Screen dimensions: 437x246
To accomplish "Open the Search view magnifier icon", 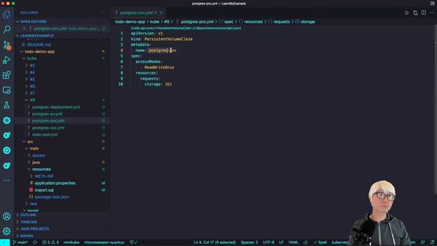I will coord(7,29).
